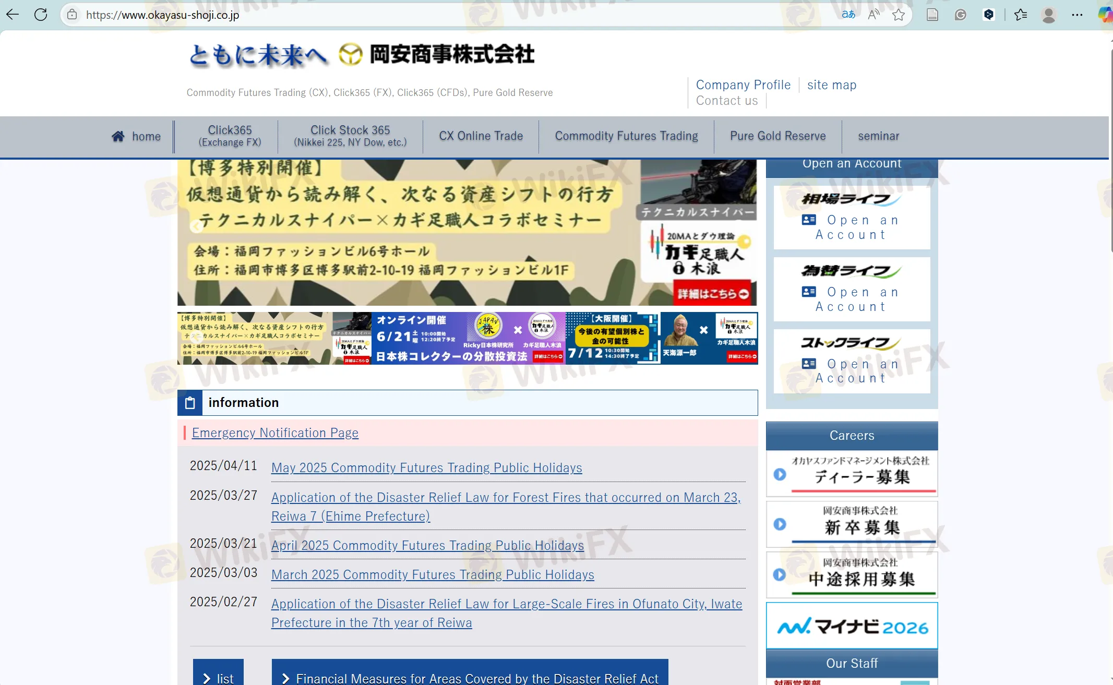Viewport: 1113px width, 685px height.
Task: Open the Commodity Futures Trading menu item
Action: click(x=626, y=136)
